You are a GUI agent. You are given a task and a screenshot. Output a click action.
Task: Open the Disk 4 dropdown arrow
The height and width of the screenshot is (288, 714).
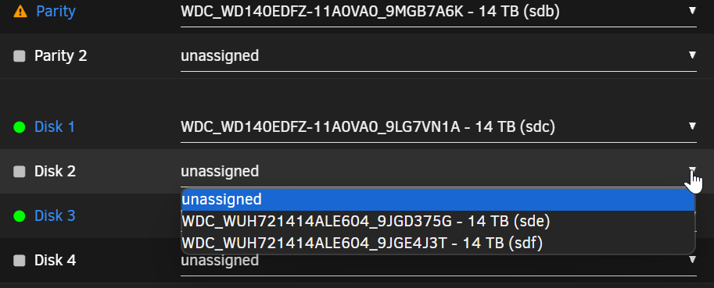(692, 259)
